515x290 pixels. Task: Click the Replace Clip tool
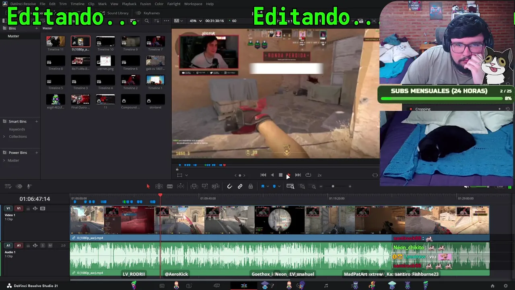click(216, 186)
